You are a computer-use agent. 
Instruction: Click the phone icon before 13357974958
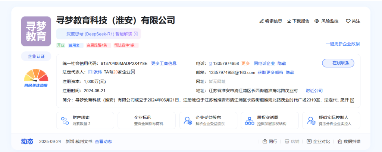(210, 64)
